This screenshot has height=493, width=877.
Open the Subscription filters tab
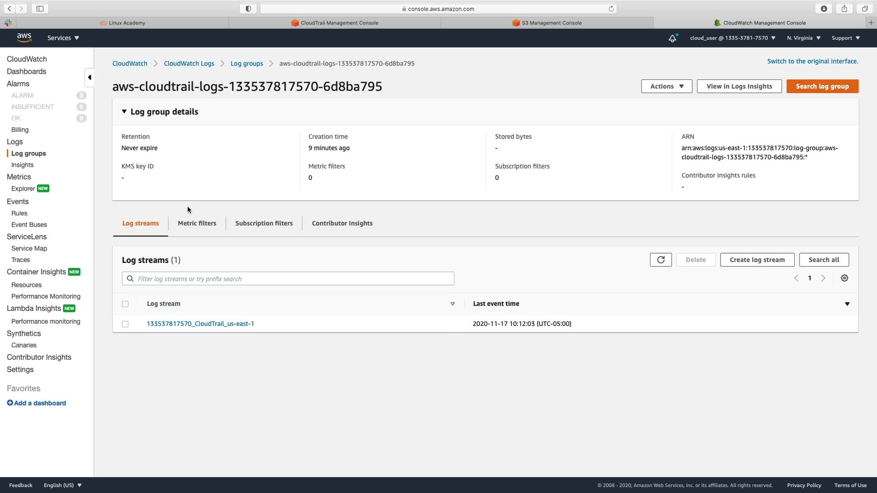click(x=264, y=223)
